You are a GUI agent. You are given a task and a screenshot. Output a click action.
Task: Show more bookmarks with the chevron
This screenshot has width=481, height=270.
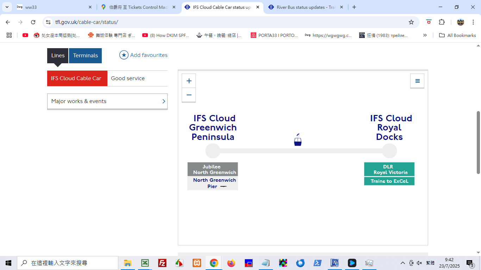(425, 35)
